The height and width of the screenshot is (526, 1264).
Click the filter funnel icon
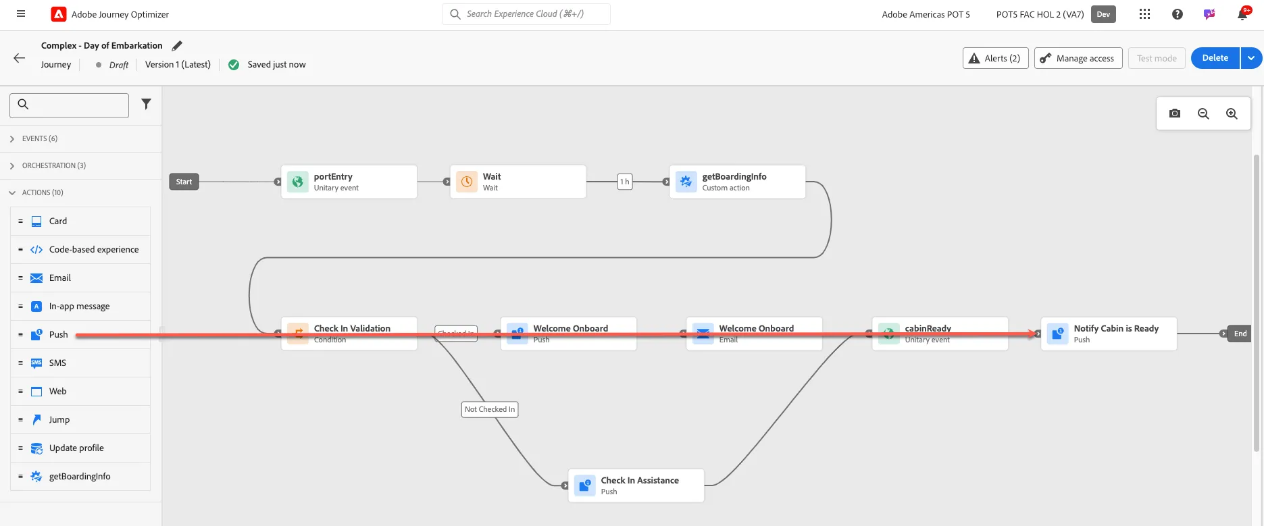click(x=146, y=104)
